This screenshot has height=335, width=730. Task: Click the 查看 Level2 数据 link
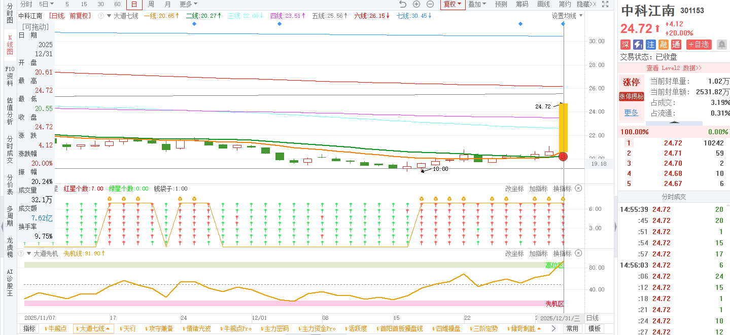coord(674,68)
